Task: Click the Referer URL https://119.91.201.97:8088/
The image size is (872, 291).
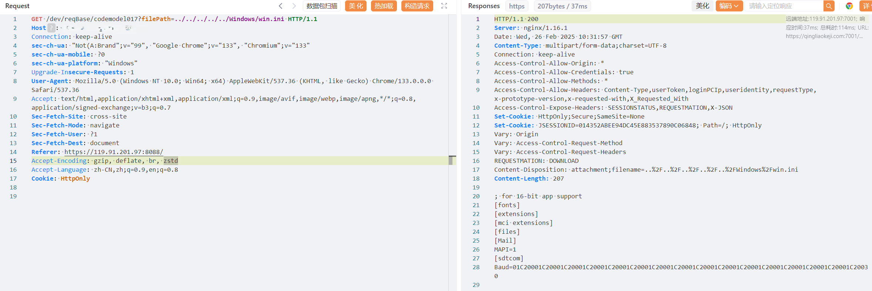Action: point(114,152)
